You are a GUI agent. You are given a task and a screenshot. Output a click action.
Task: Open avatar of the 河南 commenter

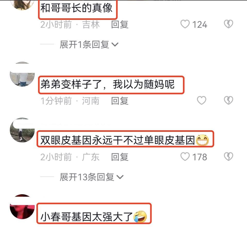click(x=22, y=74)
